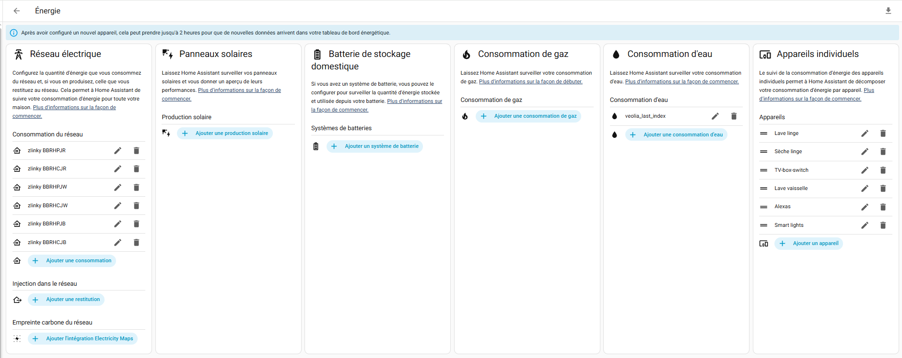Delete the veolia_last_index water source

click(734, 116)
